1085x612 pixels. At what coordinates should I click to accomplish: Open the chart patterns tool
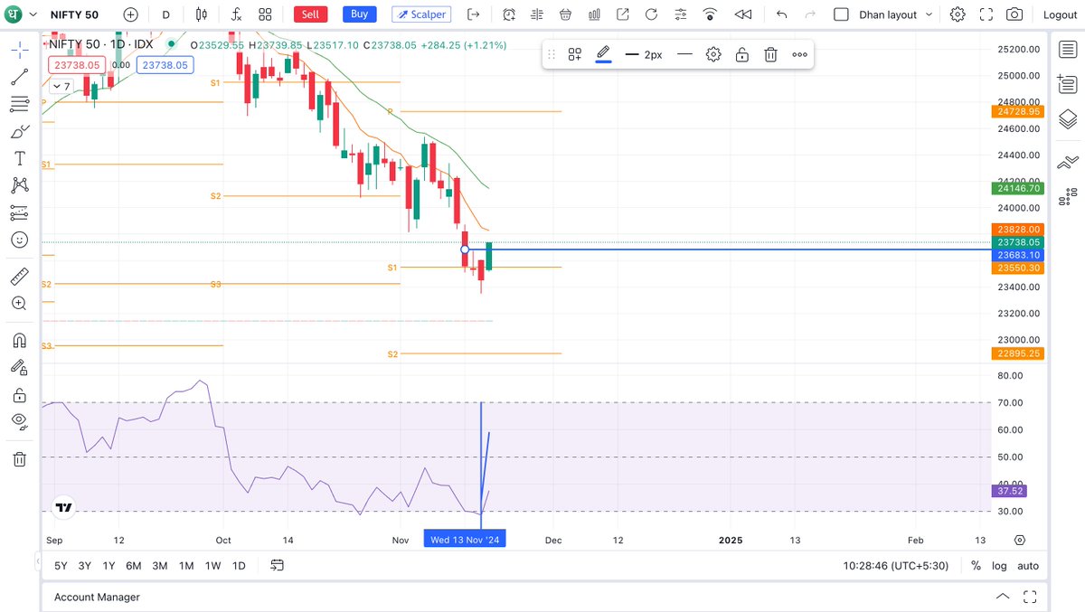[19, 185]
